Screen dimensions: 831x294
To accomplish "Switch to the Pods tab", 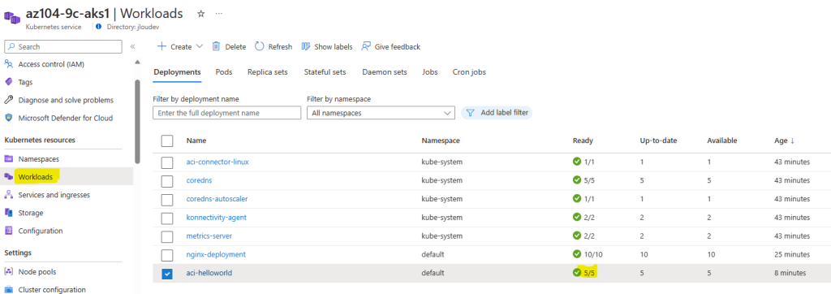I will click(224, 71).
